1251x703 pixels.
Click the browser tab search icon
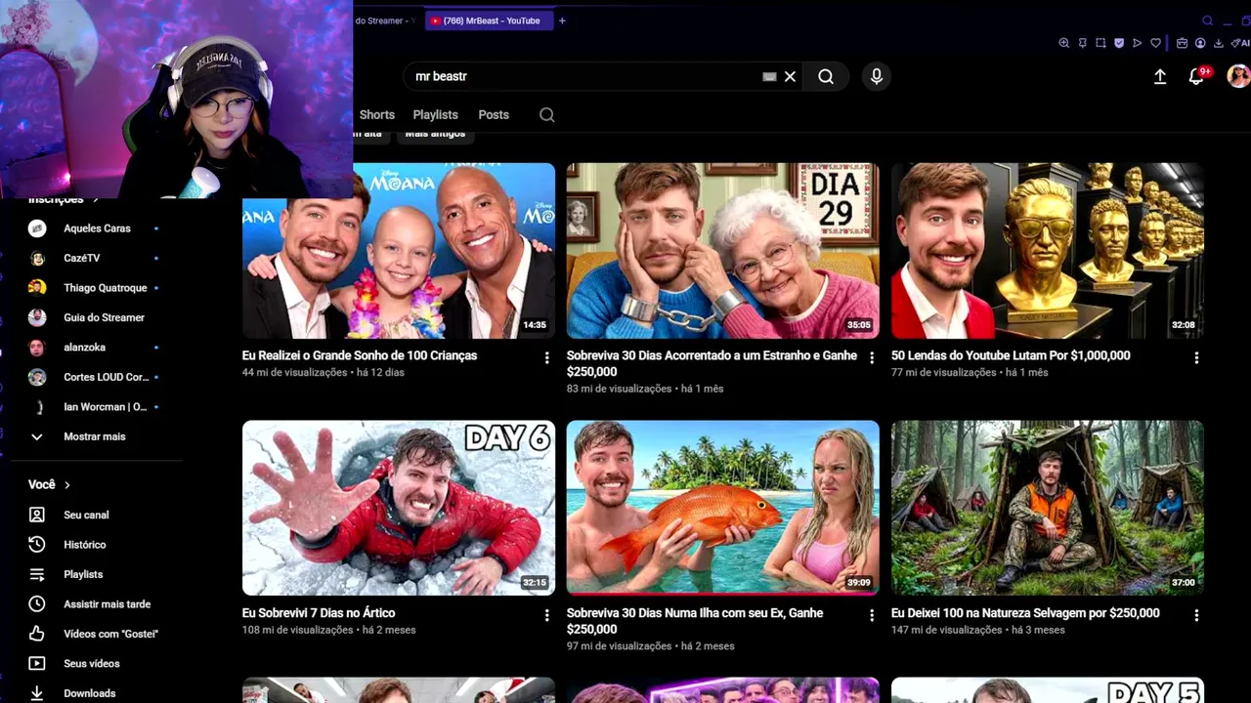[x=1208, y=21]
